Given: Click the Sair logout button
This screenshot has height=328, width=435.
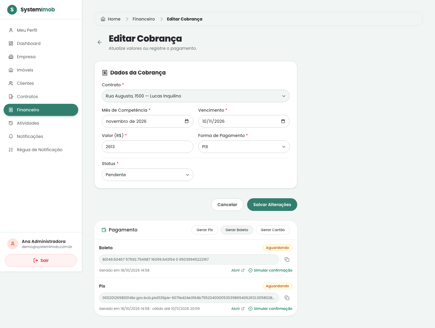Looking at the screenshot, I should [41, 260].
